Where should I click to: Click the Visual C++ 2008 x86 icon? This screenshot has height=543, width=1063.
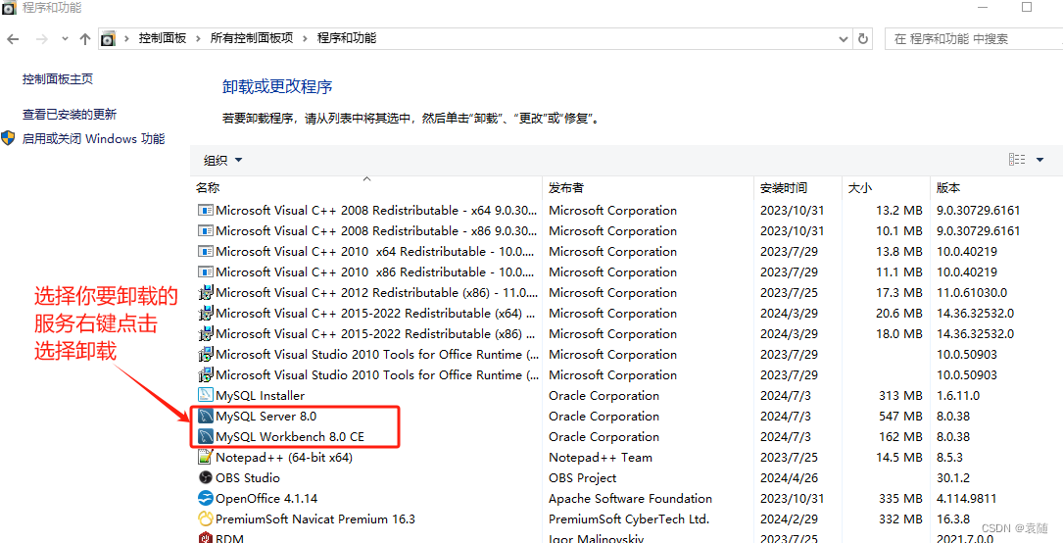point(206,230)
